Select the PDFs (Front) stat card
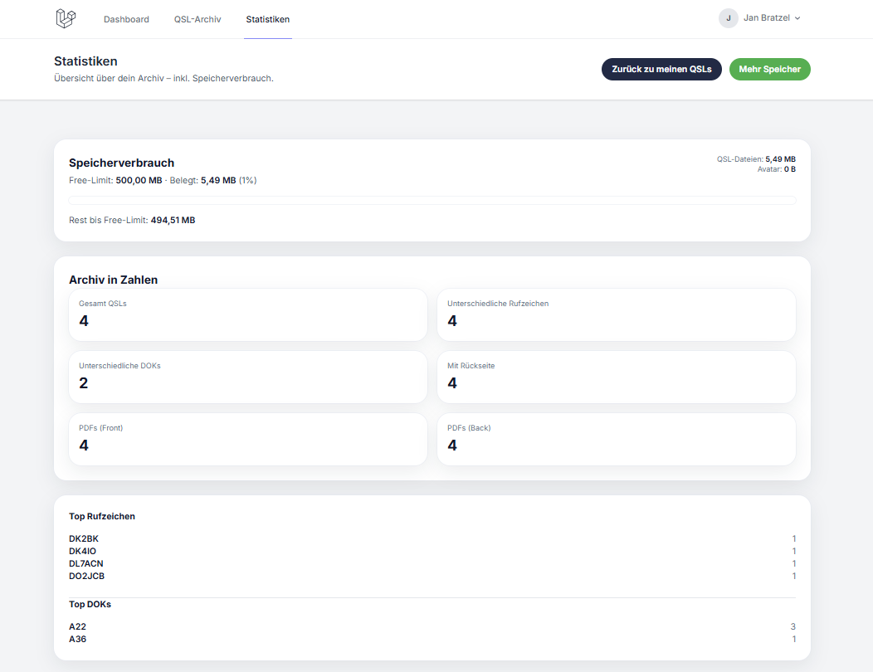 click(247, 439)
